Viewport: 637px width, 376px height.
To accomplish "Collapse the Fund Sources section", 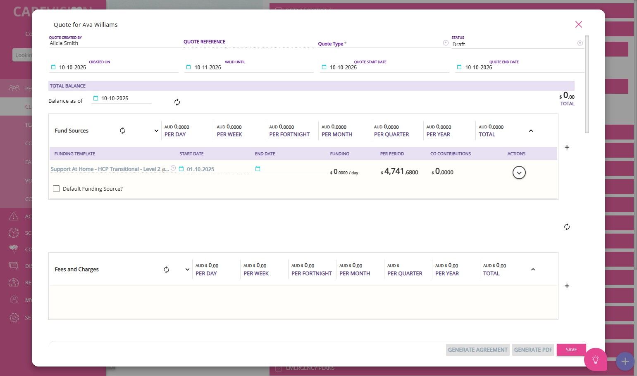I will pos(531,130).
